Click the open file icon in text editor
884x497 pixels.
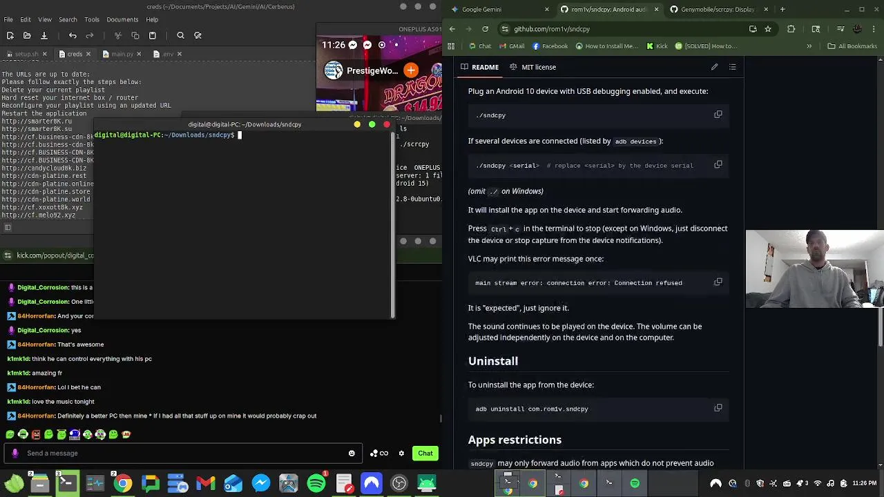point(27,35)
